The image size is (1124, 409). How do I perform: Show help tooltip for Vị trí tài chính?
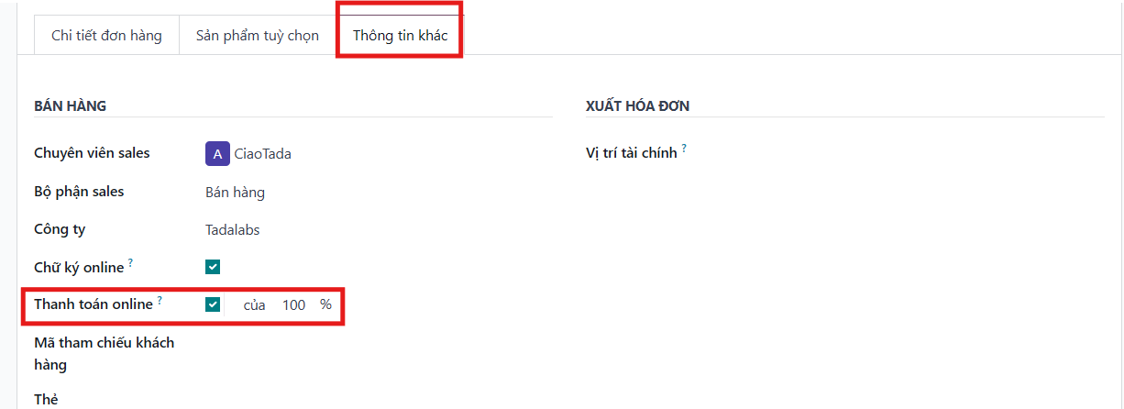tap(684, 149)
